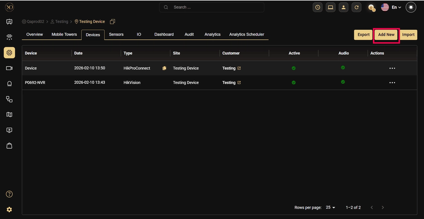The width and height of the screenshot is (424, 219).
Task: Toggle Active status for P0692-NVR row
Action: tap(294, 83)
